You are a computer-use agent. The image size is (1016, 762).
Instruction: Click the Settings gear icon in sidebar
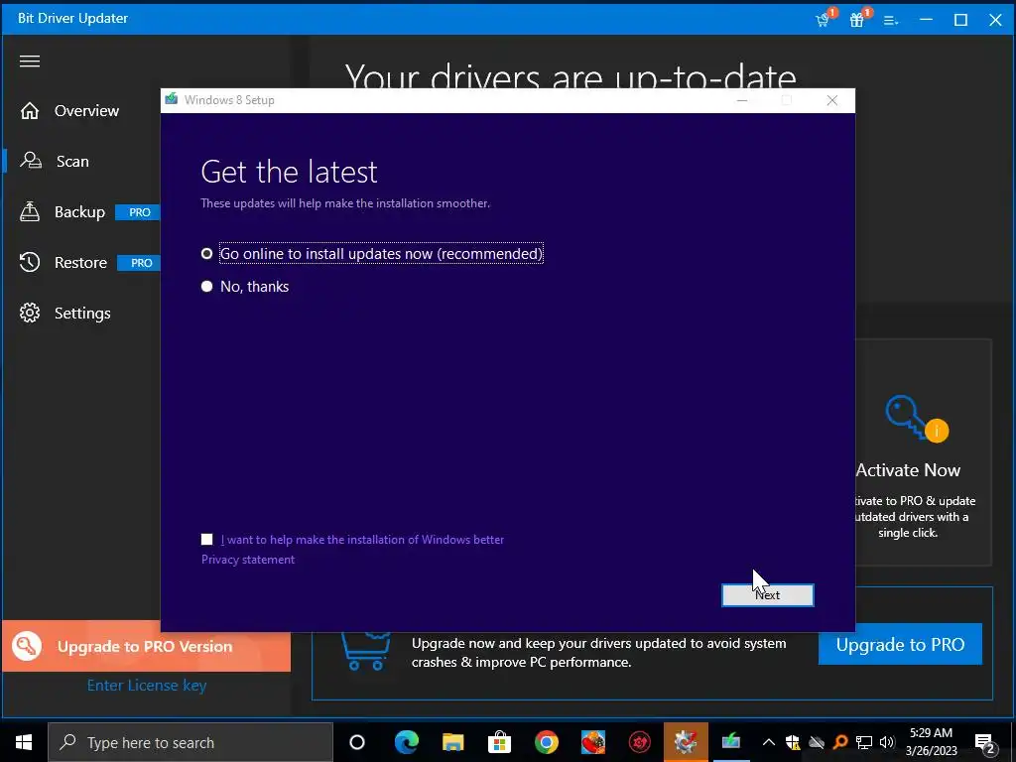(30, 313)
